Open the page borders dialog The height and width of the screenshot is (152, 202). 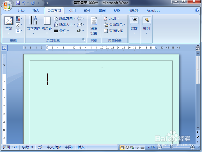[113, 31]
